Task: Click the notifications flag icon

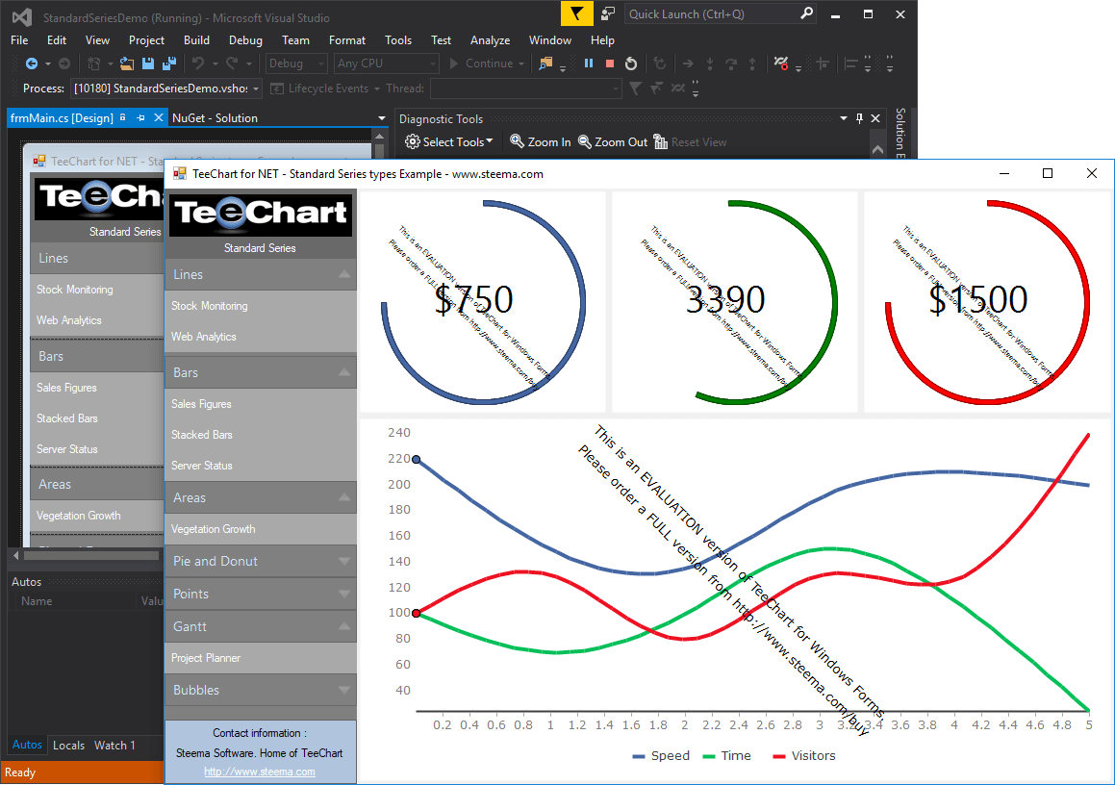Action: pos(576,13)
